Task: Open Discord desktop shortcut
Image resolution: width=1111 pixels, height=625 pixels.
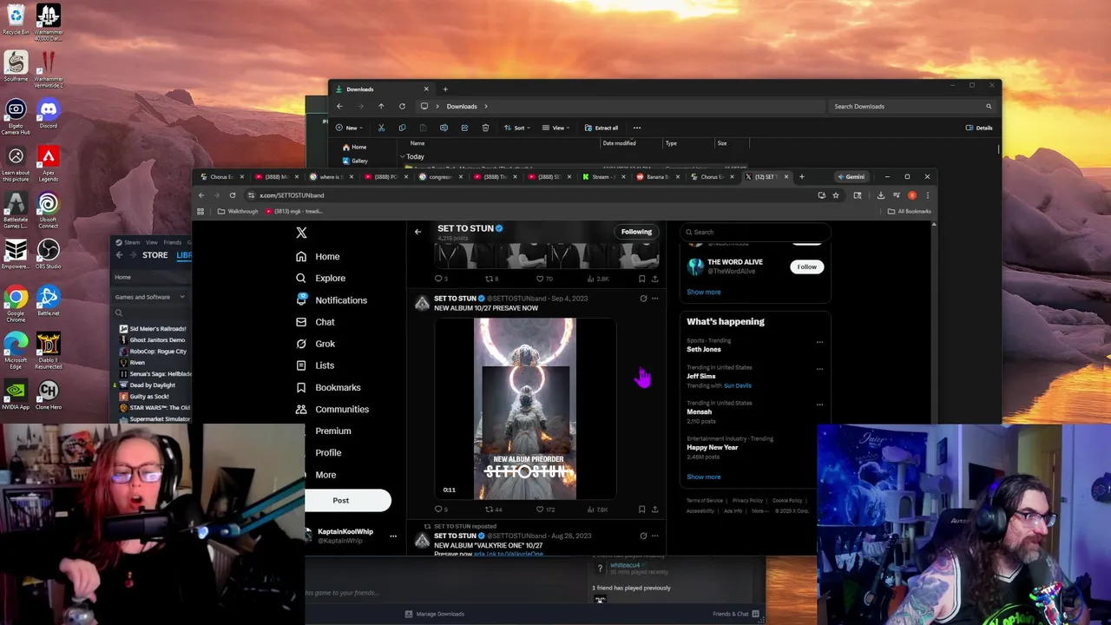Action: (x=48, y=114)
